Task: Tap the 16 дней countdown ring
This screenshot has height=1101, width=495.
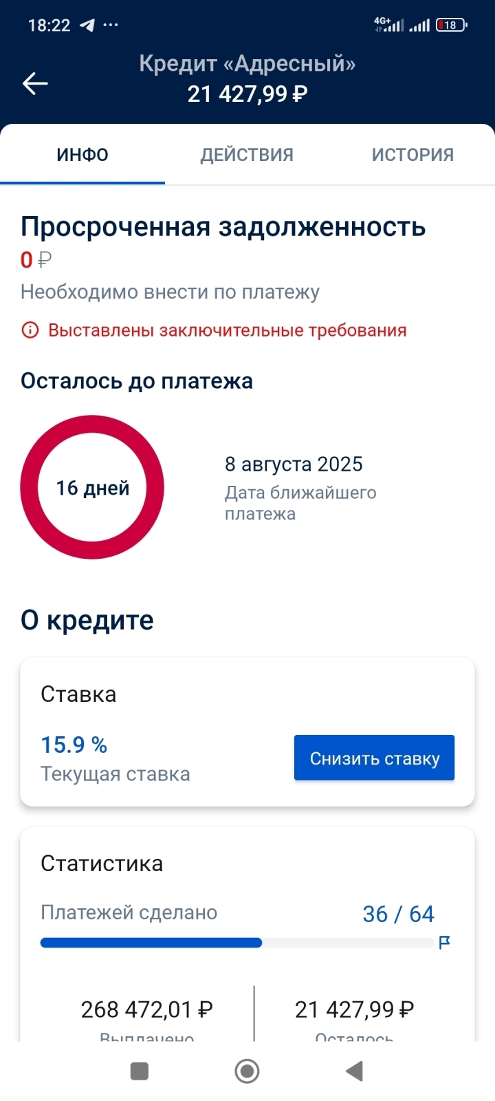Action: pos(92,487)
